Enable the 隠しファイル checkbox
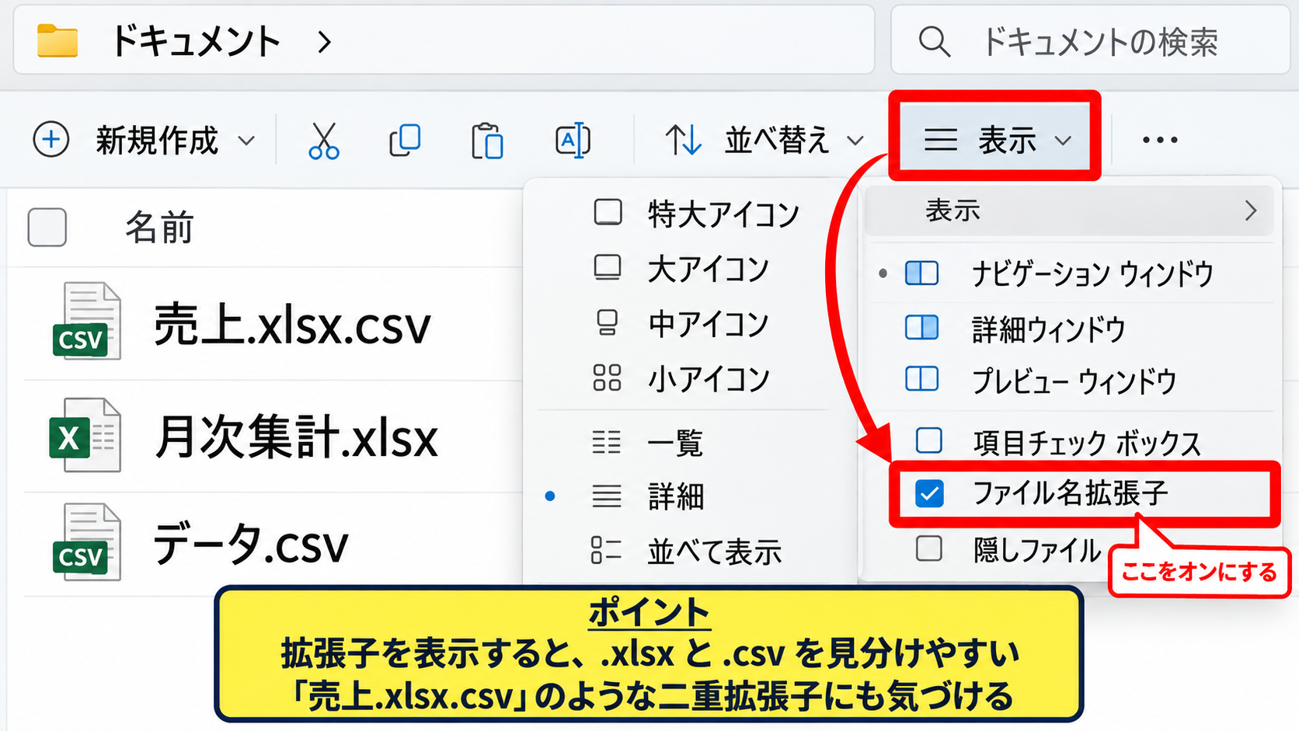 point(929,548)
